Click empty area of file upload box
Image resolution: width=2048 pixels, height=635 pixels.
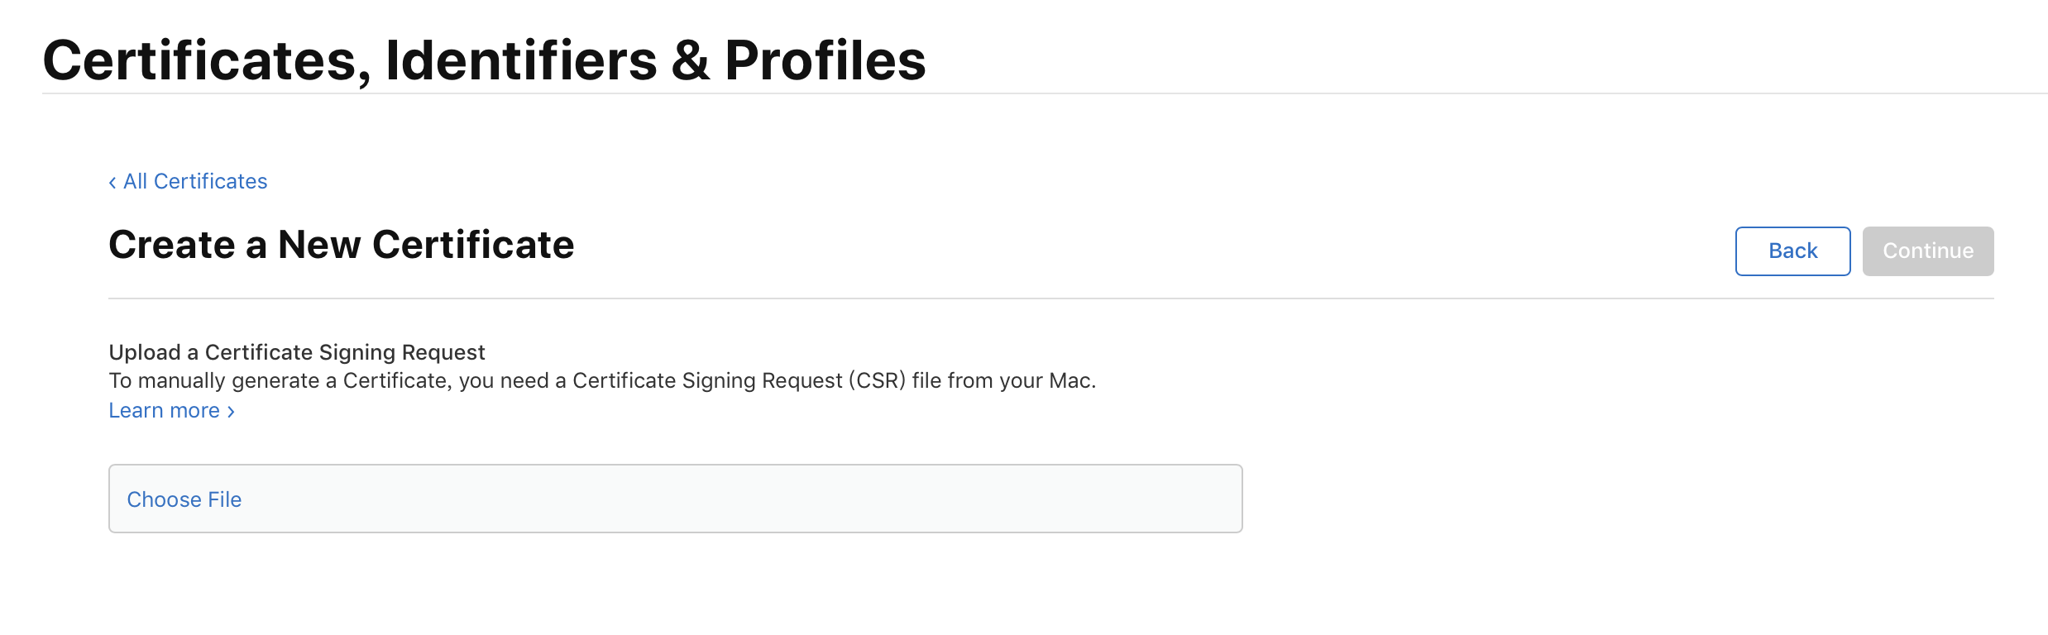[x=744, y=499]
